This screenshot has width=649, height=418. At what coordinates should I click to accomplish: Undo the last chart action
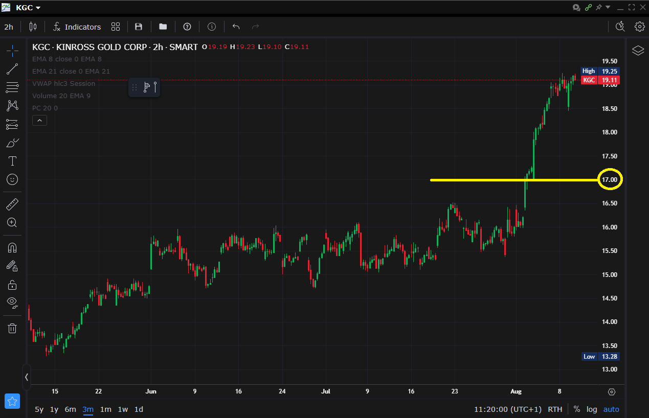click(x=236, y=27)
